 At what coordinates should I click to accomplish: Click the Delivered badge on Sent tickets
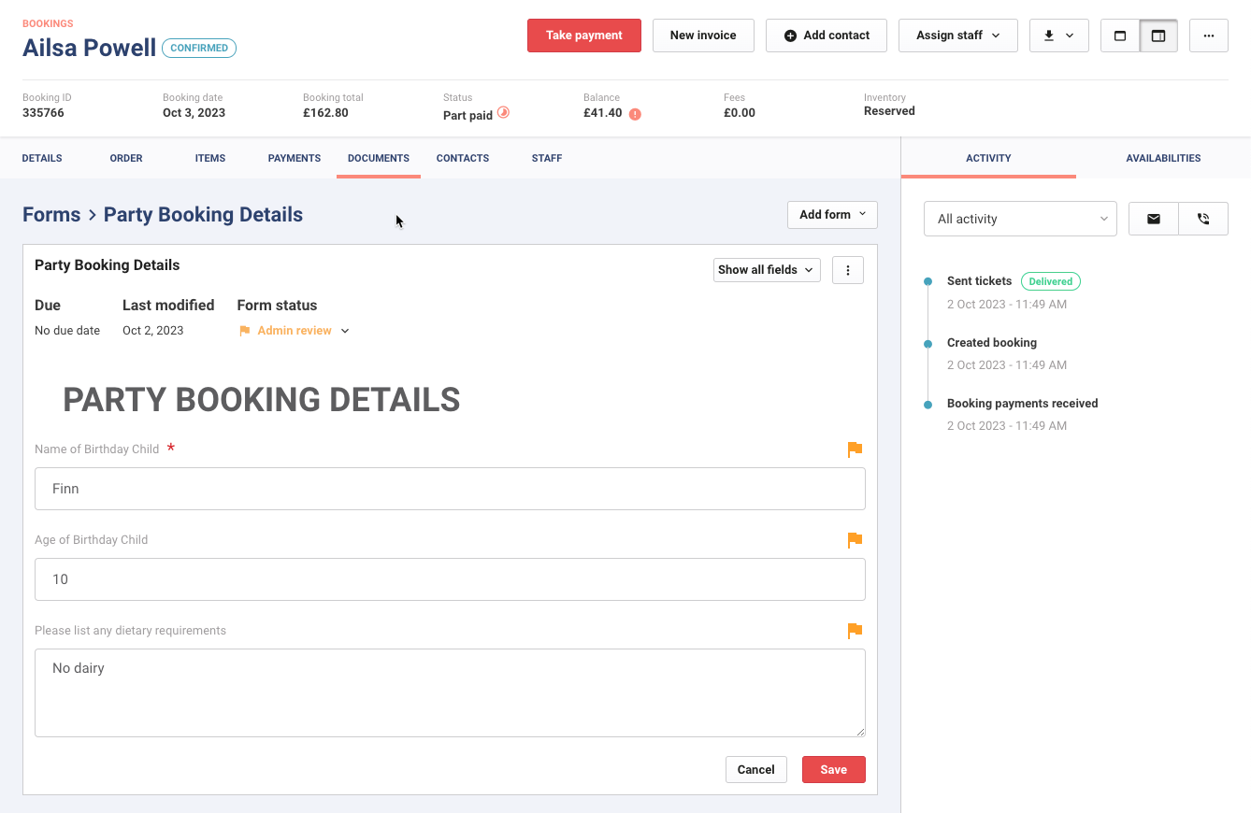click(1051, 281)
